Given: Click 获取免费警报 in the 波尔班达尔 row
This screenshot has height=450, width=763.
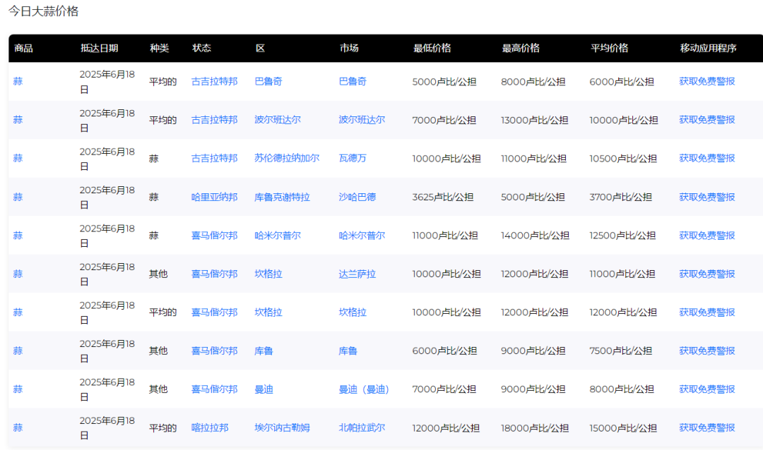Looking at the screenshot, I should coord(706,120).
